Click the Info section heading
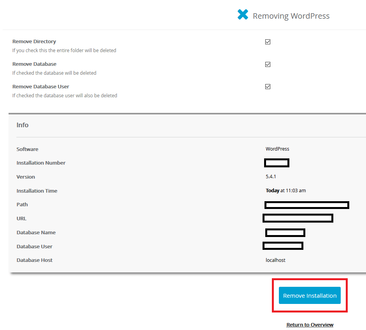The image size is (366, 330). pyautogui.click(x=23, y=125)
